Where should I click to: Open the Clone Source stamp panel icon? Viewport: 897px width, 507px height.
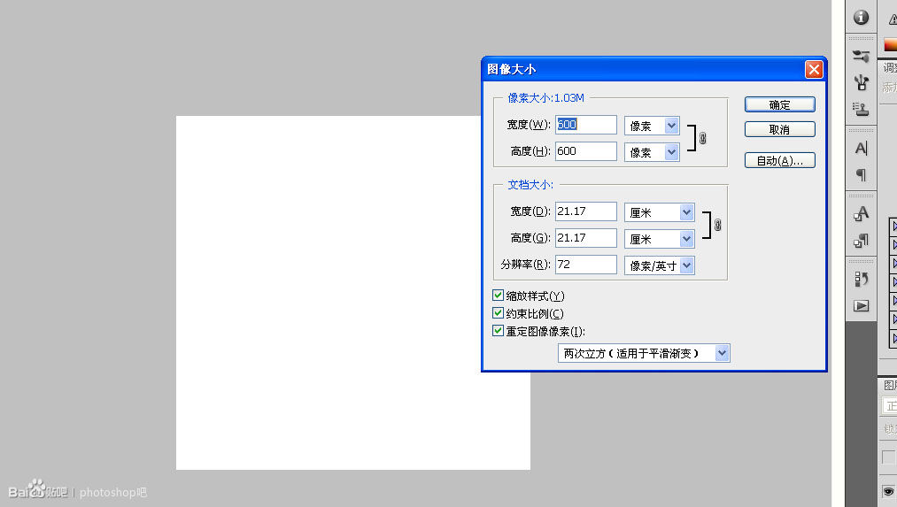click(x=861, y=109)
